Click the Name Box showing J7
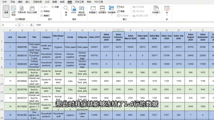The image size is (214, 120). click(8, 25)
